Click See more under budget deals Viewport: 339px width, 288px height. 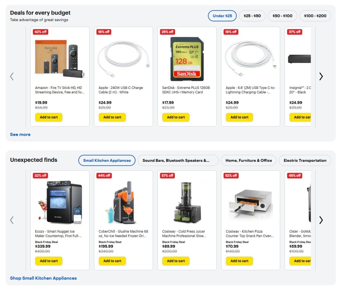(20, 134)
